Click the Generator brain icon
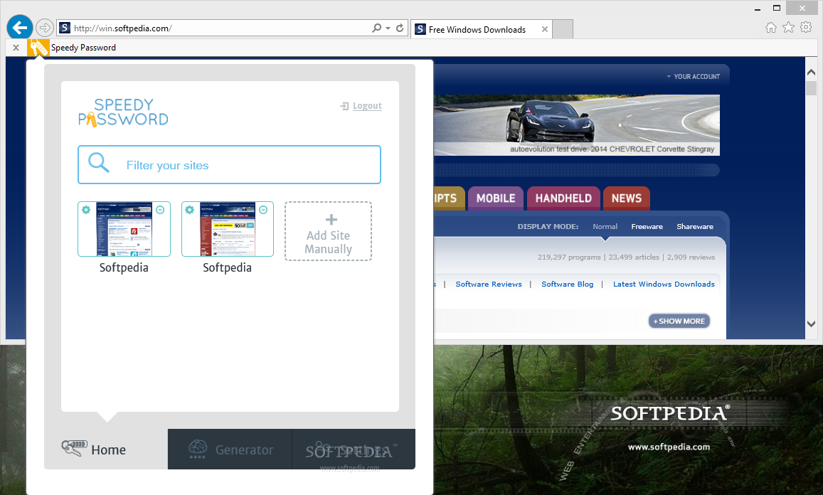 tap(198, 449)
